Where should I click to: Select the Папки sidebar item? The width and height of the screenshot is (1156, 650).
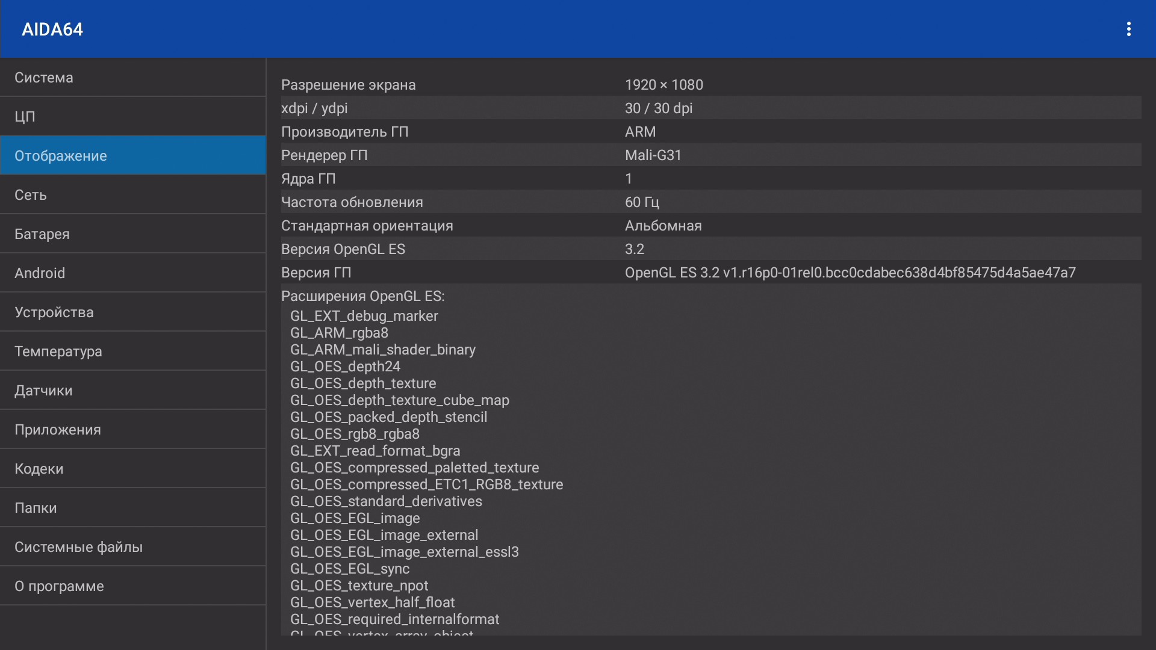pyautogui.click(x=132, y=507)
